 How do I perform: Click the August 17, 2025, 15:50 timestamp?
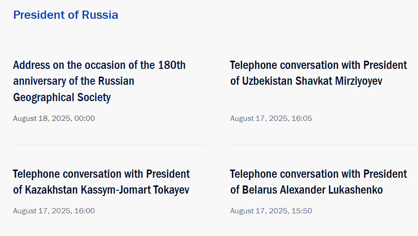(271, 211)
